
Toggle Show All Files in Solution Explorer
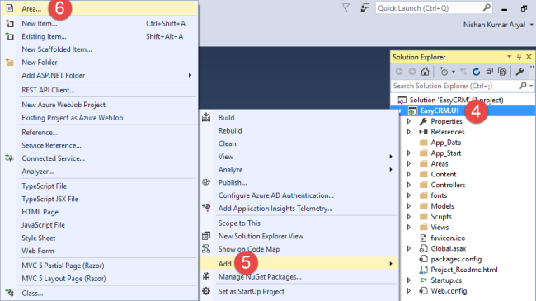tap(502, 72)
